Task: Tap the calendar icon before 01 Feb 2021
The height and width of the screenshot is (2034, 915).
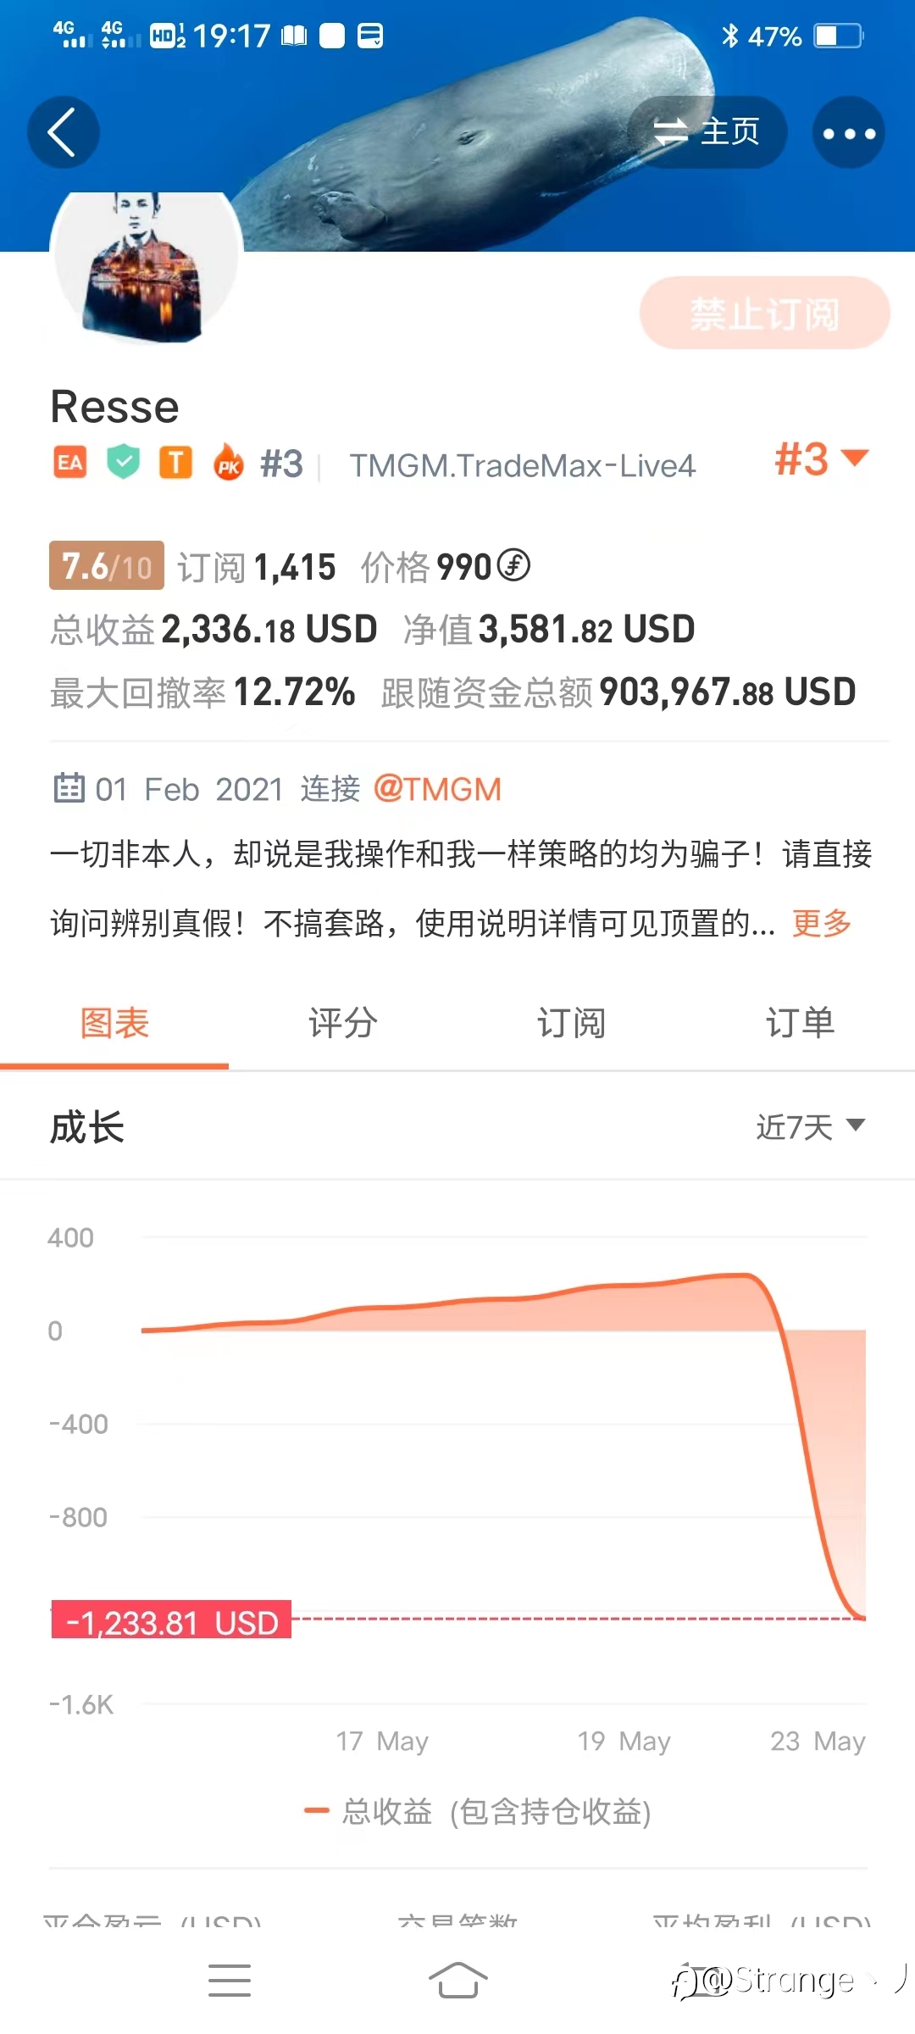Action: click(69, 788)
